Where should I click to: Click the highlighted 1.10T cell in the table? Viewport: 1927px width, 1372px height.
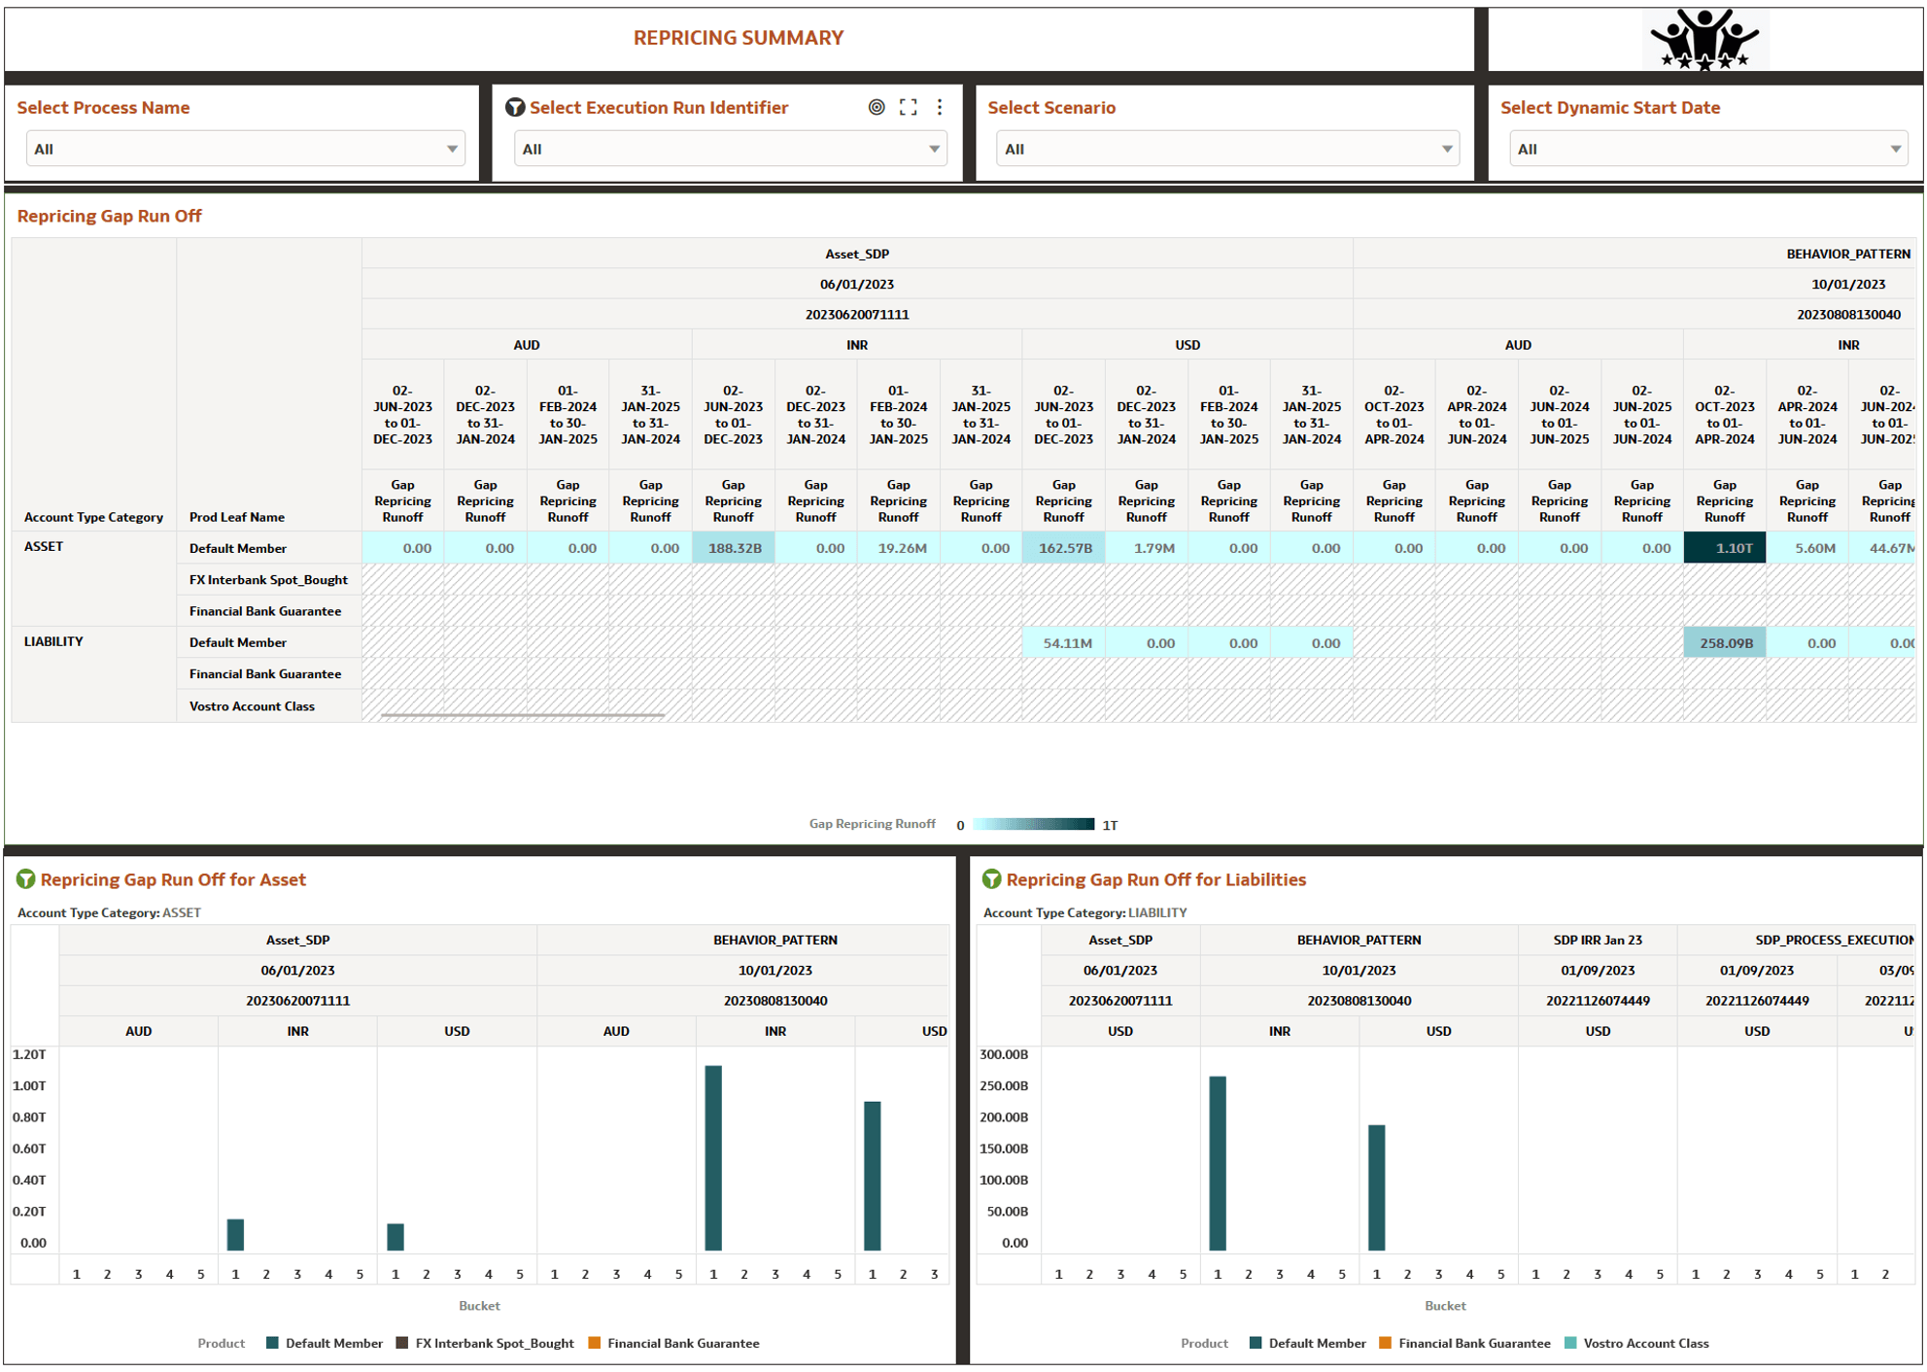[x=1724, y=547]
